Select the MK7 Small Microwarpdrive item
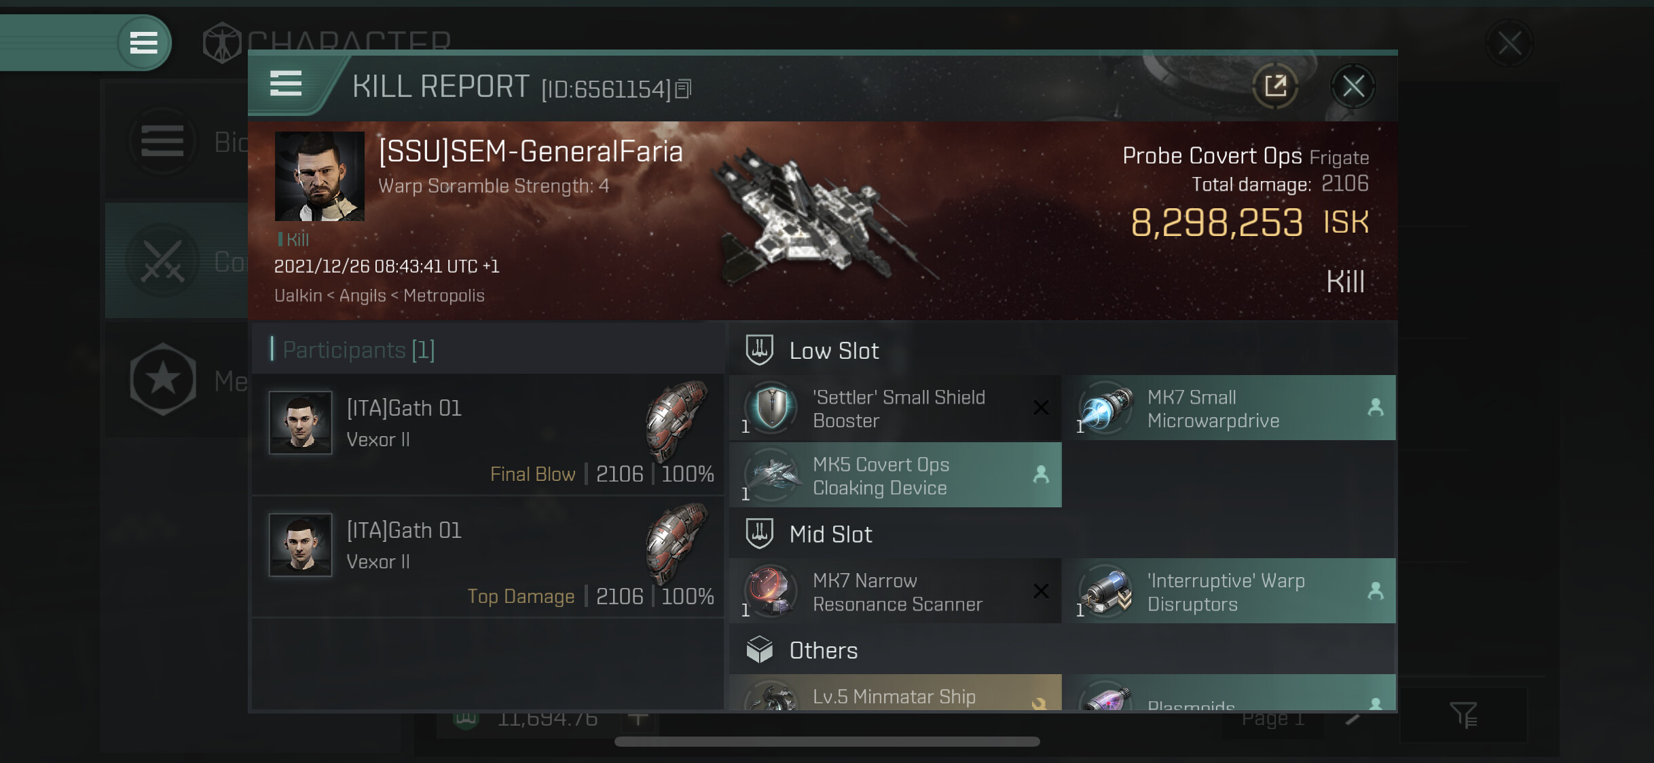The width and height of the screenshot is (1654, 763). [1230, 408]
